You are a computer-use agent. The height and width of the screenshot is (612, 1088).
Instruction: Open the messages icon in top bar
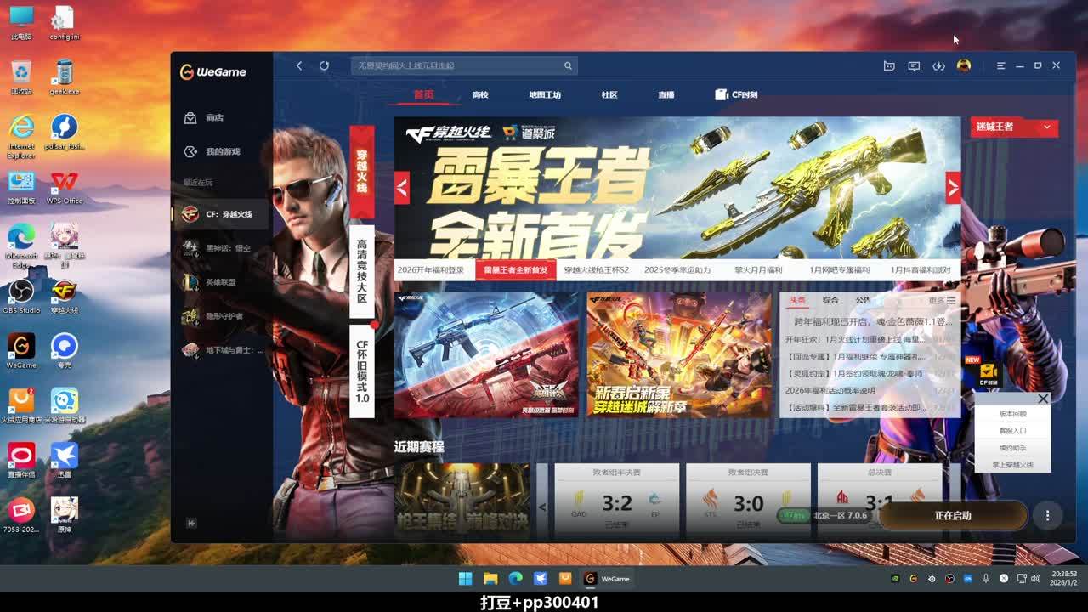click(x=914, y=65)
